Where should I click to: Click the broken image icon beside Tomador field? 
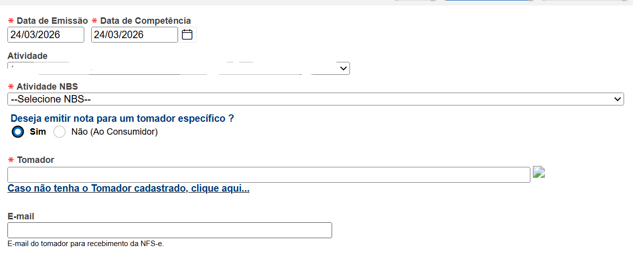539,173
